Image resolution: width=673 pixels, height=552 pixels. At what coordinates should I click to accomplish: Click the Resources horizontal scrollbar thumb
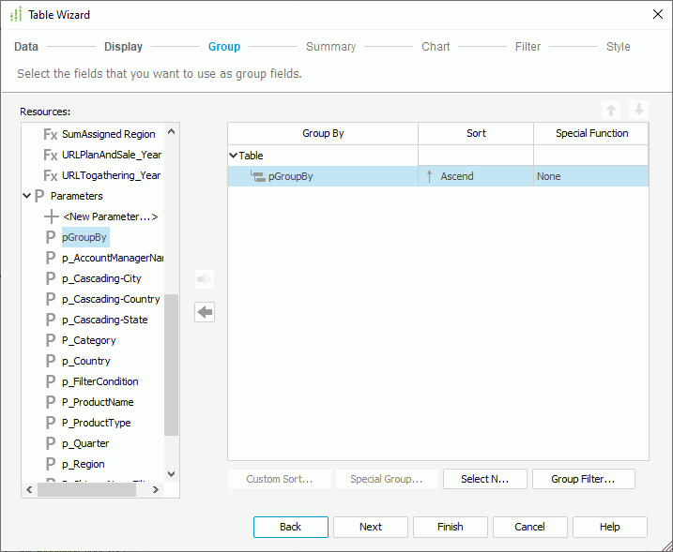86,489
